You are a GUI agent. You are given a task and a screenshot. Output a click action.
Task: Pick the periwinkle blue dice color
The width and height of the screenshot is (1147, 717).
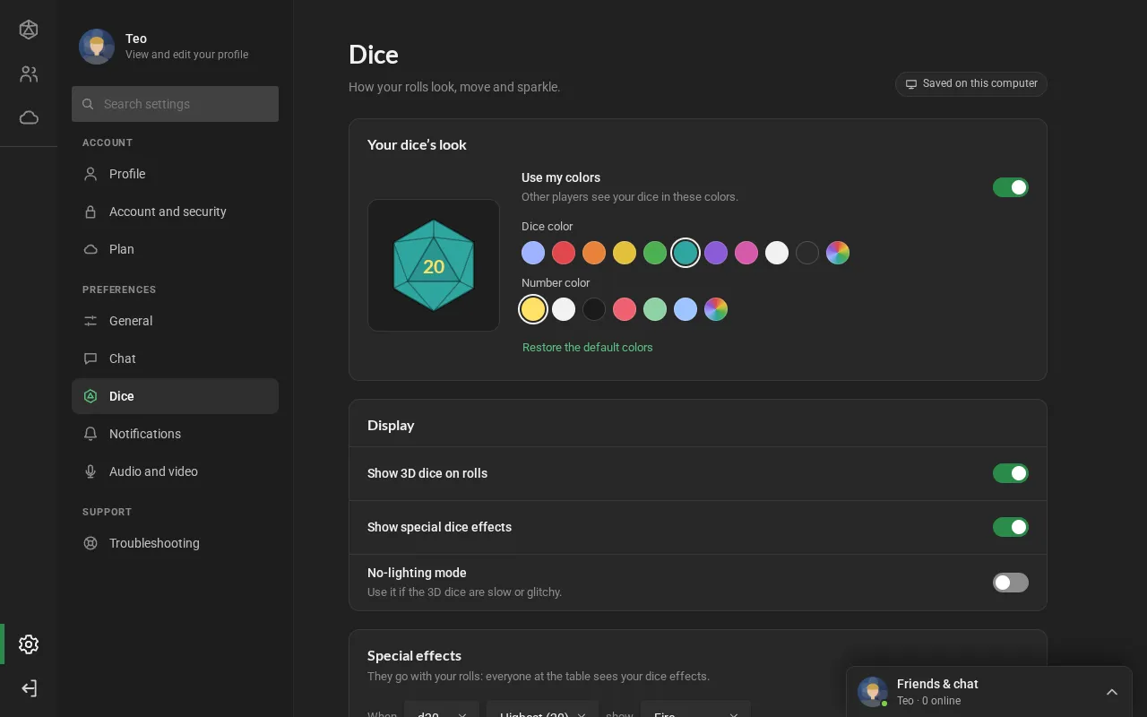(x=533, y=253)
